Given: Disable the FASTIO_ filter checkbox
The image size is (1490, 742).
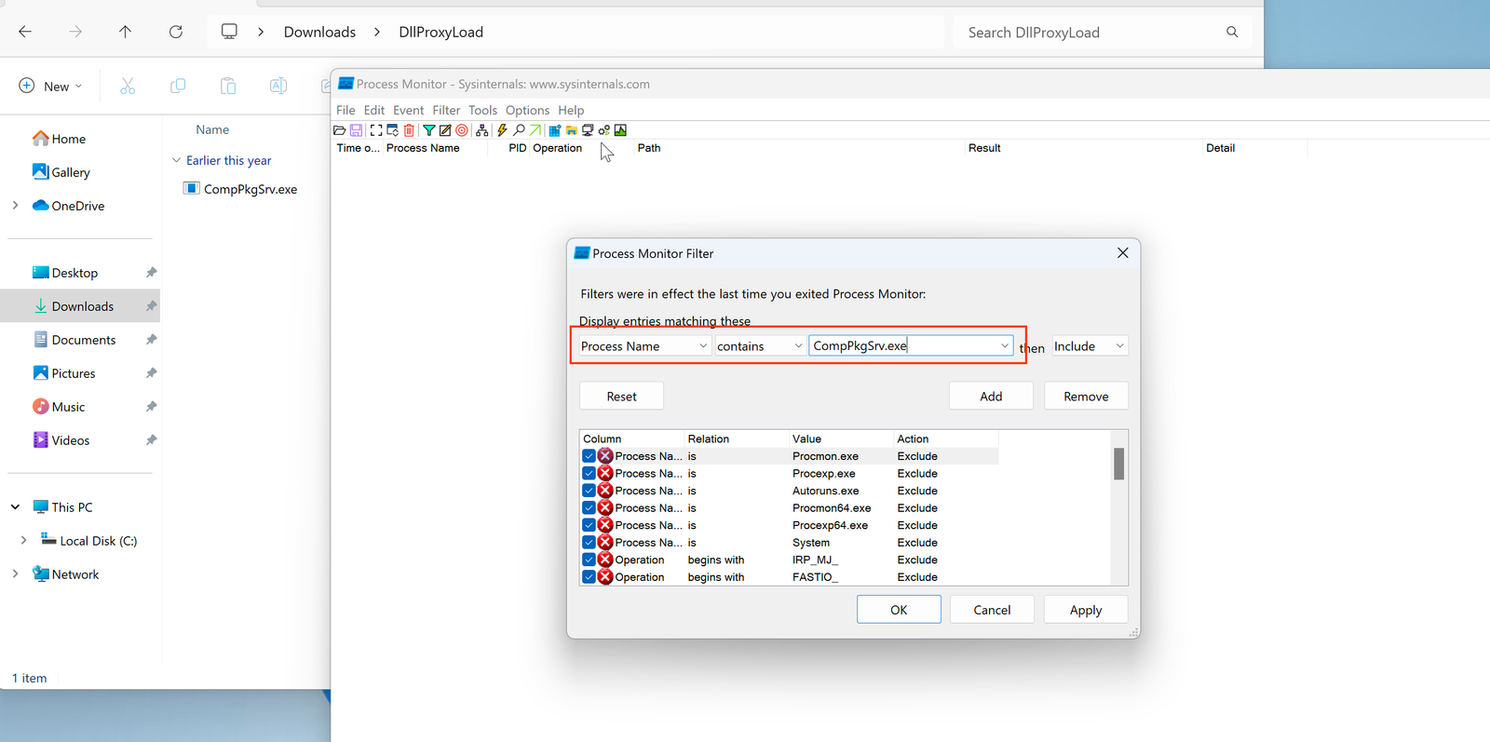Looking at the screenshot, I should (x=589, y=577).
